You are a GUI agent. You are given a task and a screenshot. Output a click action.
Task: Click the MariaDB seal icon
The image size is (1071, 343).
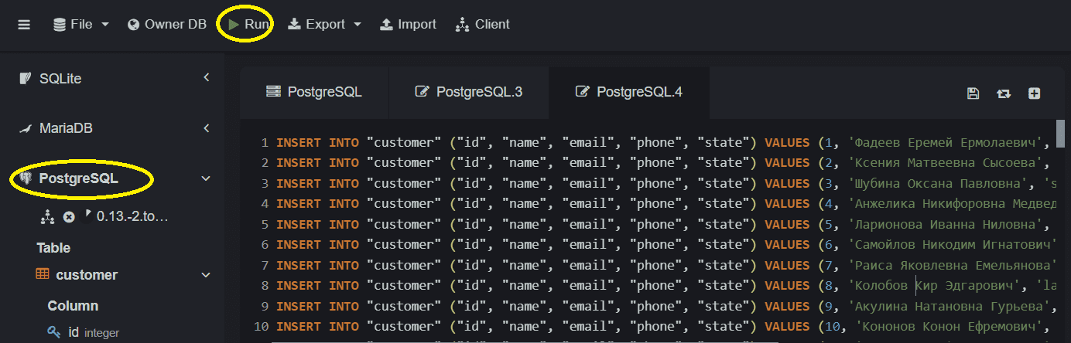coord(25,128)
